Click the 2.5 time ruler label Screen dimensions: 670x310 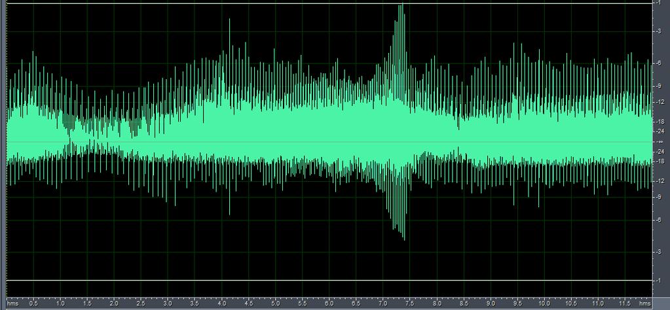coord(141,303)
